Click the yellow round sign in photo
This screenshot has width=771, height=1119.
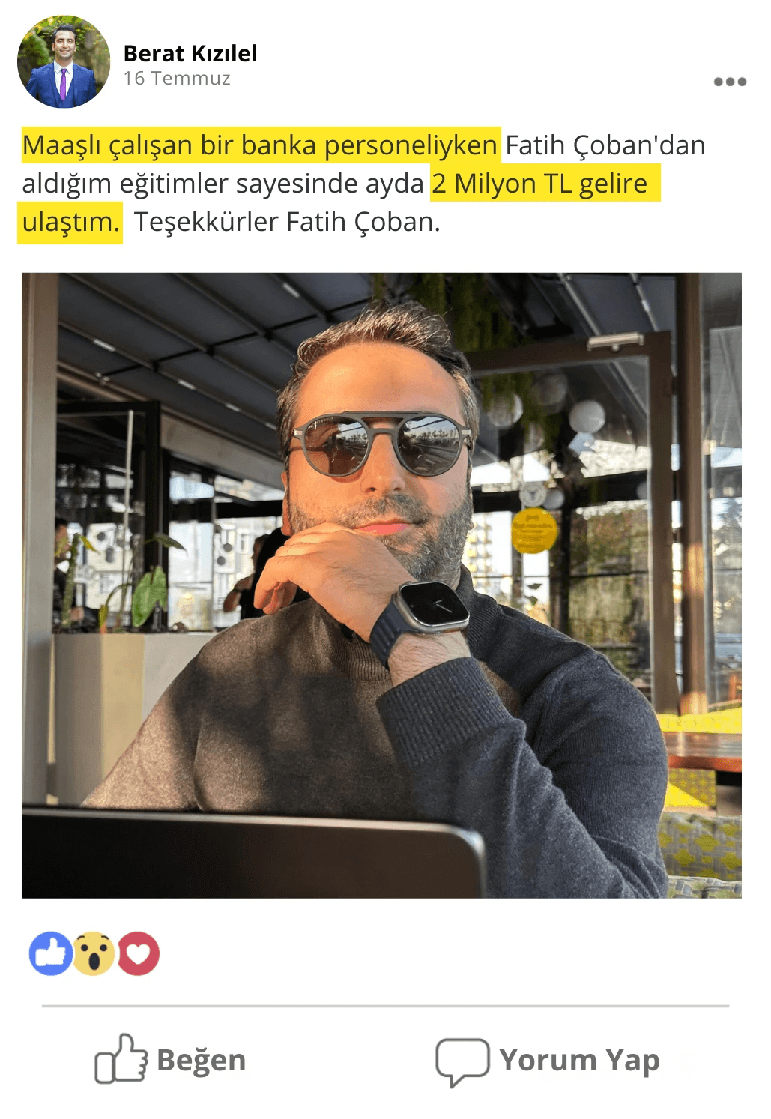click(x=534, y=531)
